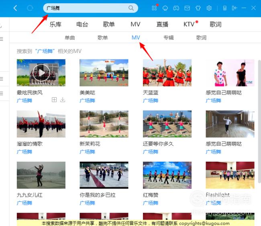Open the KTV tab

[189, 25]
